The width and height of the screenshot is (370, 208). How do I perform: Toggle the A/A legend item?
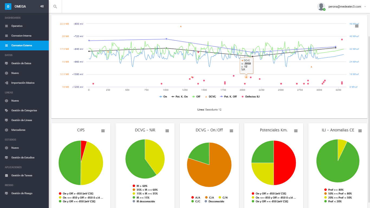196,197
